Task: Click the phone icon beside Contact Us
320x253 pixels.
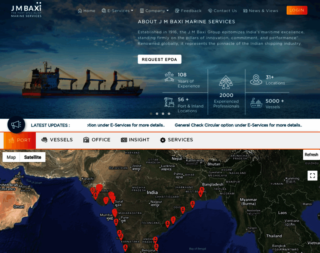Action: 210,11
